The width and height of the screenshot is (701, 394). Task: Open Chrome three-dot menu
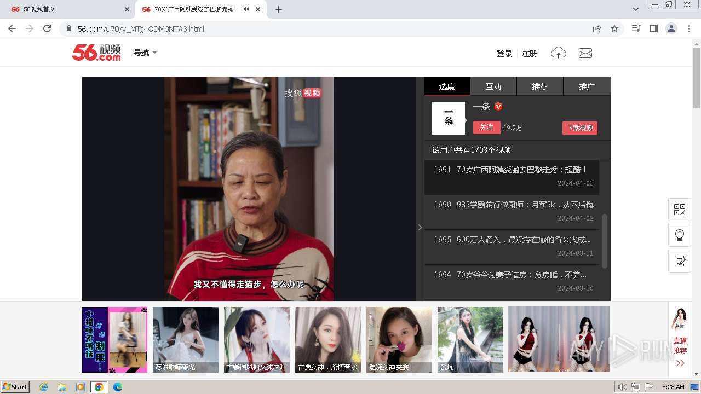point(689,28)
